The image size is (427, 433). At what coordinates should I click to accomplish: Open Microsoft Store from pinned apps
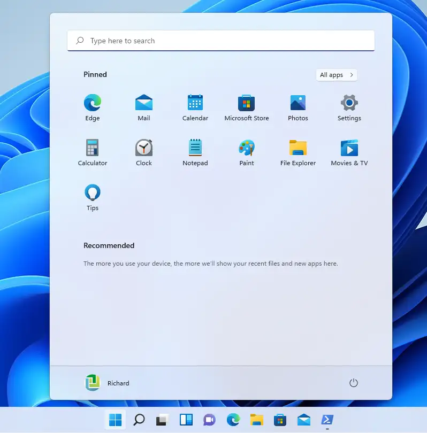[x=247, y=108]
